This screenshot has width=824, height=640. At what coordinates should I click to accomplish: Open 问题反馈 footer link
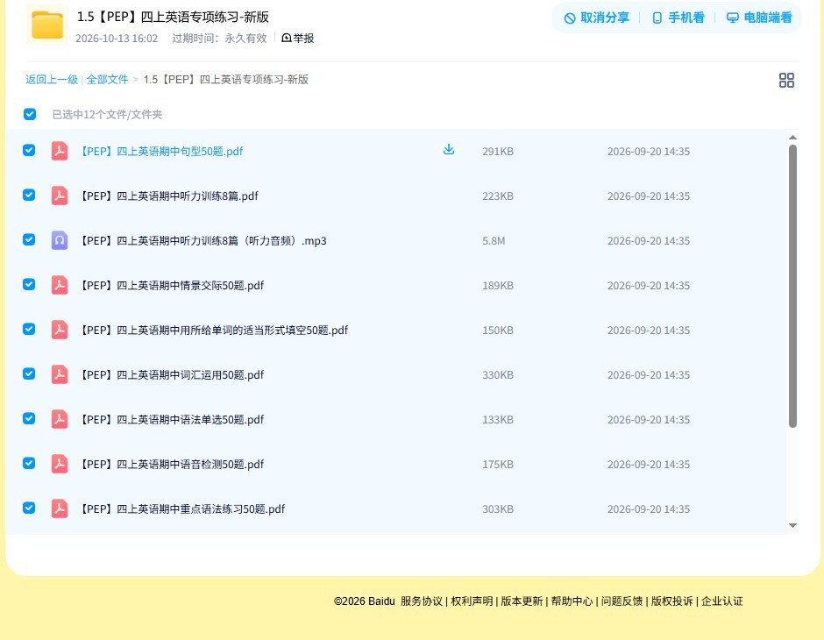coord(622,601)
